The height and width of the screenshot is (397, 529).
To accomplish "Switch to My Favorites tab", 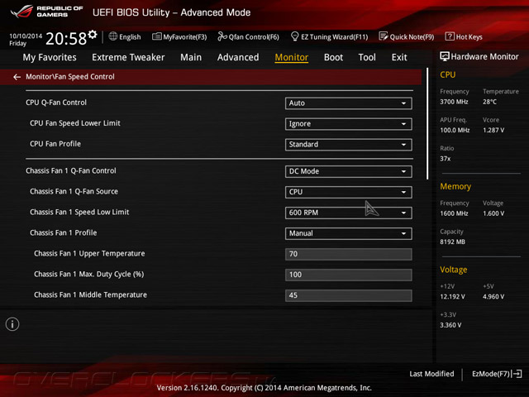I will coord(50,57).
